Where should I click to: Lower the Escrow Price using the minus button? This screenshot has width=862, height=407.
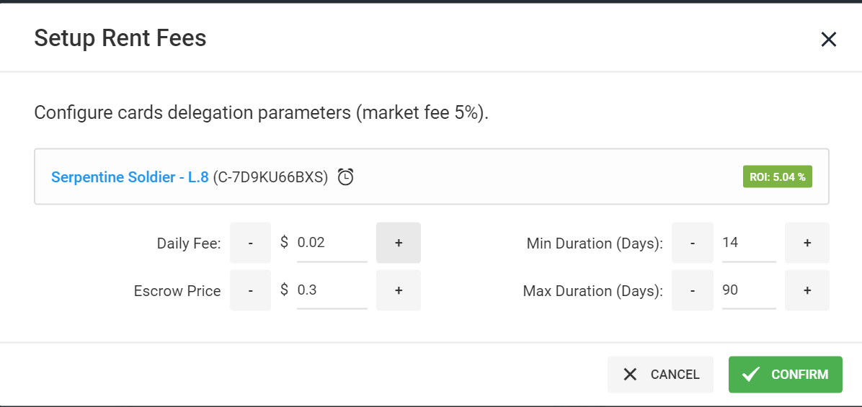[x=250, y=290]
